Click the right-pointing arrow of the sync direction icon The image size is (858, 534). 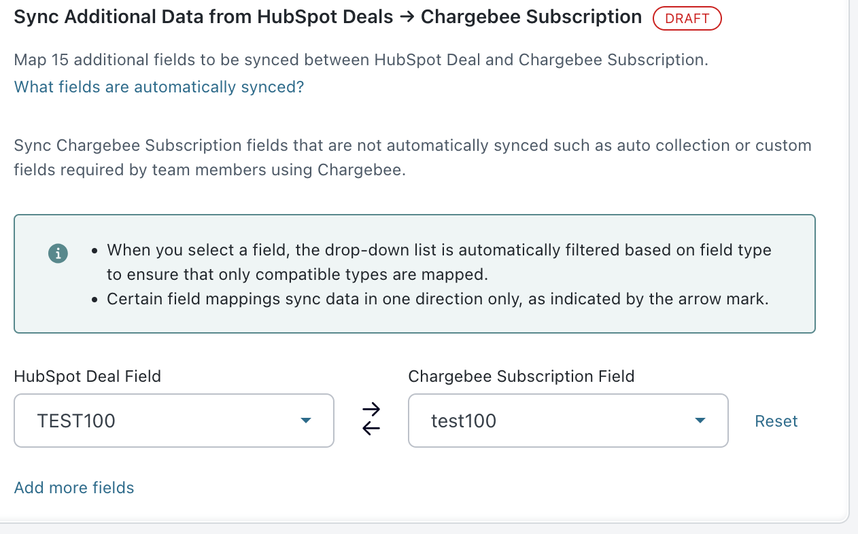371,410
